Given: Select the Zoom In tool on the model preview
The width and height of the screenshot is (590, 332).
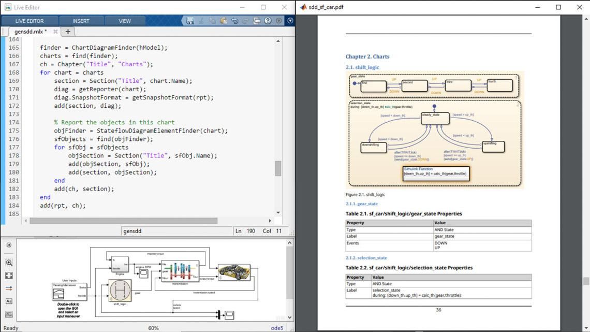Looking at the screenshot, I should pos(9,262).
